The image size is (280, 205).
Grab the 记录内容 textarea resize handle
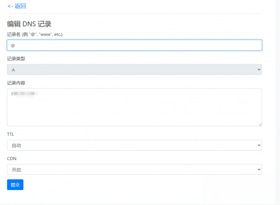pos(260,124)
